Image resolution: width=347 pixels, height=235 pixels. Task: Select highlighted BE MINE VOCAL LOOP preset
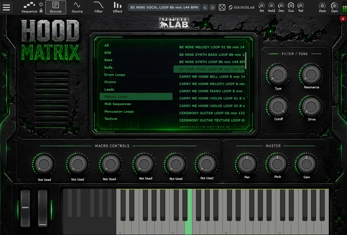pos(209,69)
